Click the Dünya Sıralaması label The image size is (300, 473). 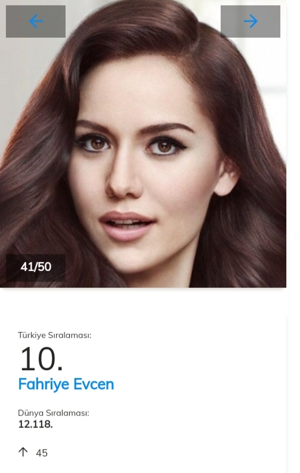click(54, 413)
